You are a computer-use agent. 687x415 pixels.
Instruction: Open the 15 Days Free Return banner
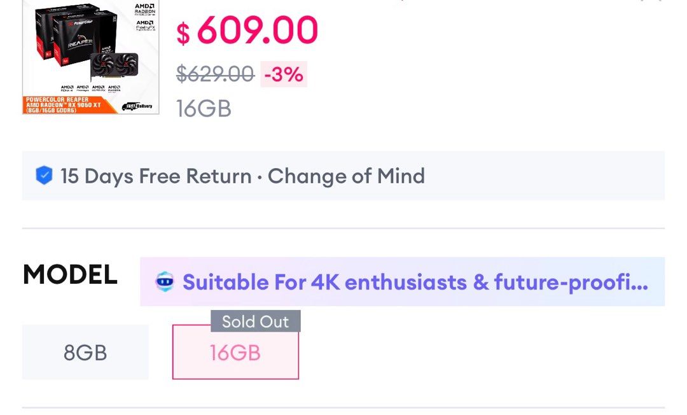[343, 176]
